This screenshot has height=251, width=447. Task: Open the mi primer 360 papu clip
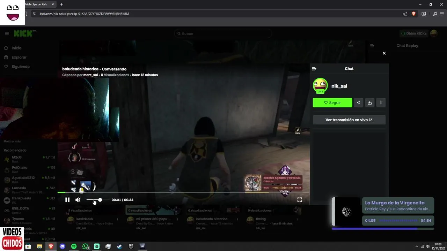tap(154, 219)
